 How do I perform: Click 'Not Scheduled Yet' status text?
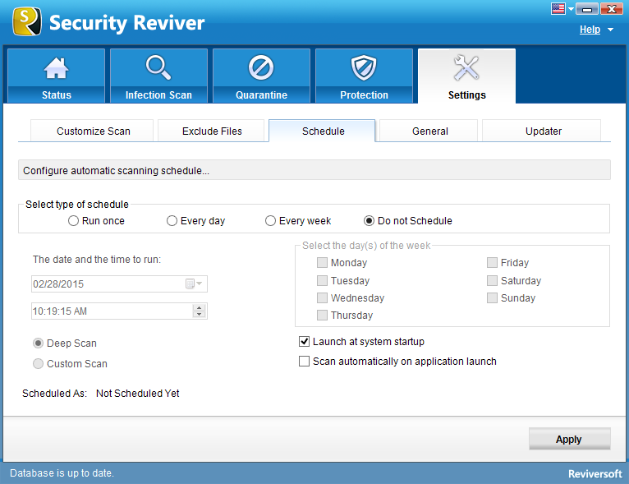[138, 394]
